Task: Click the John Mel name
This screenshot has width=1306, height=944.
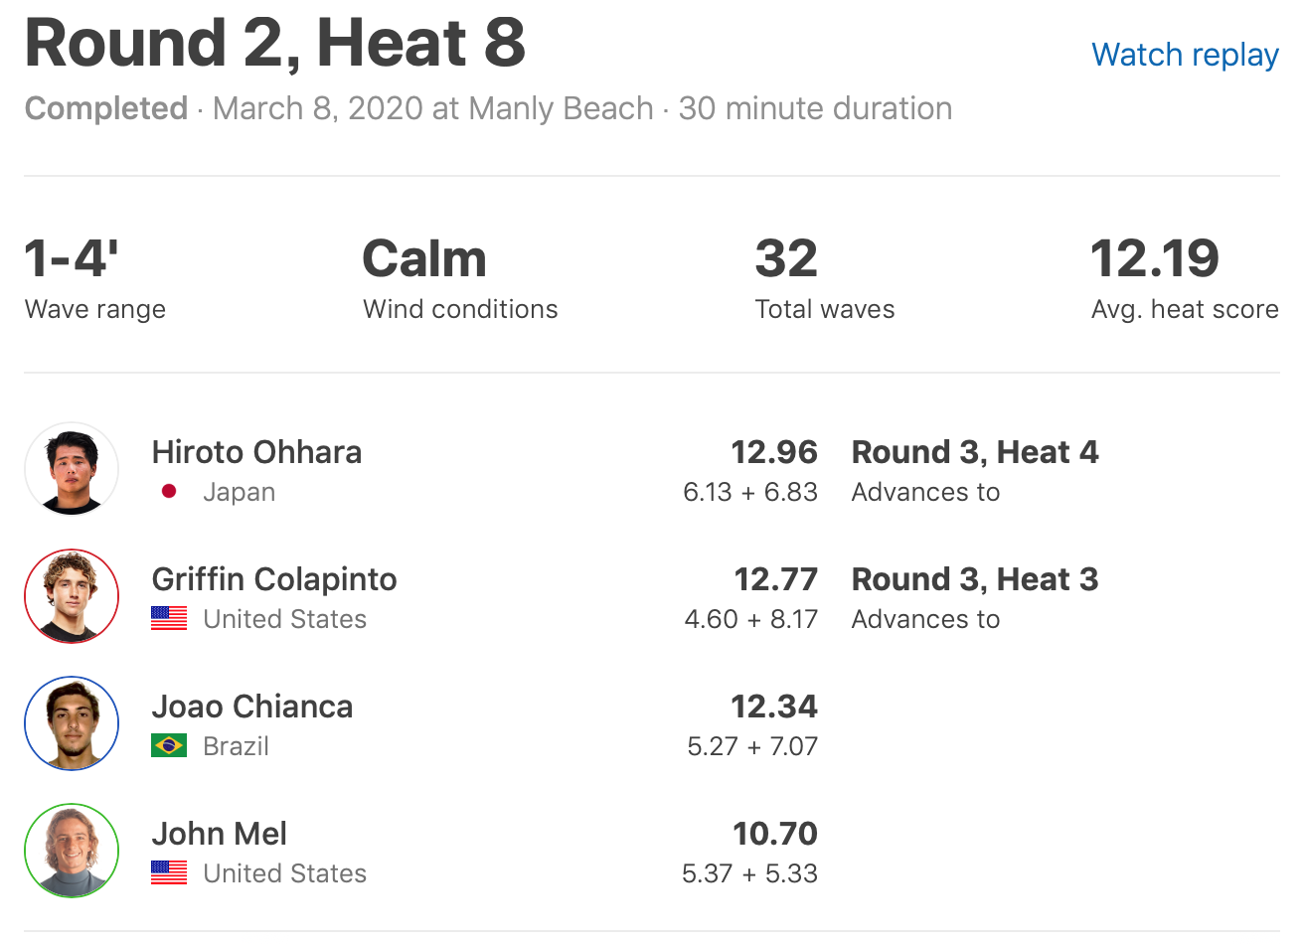Action: click(x=220, y=834)
